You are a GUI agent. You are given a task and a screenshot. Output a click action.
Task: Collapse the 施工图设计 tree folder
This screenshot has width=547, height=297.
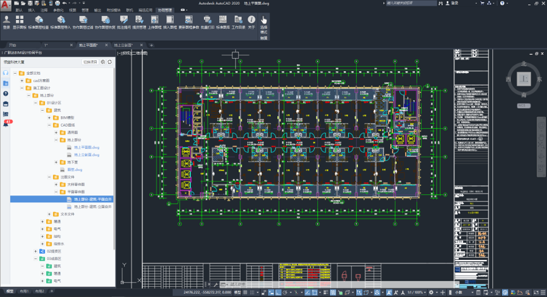27,88
